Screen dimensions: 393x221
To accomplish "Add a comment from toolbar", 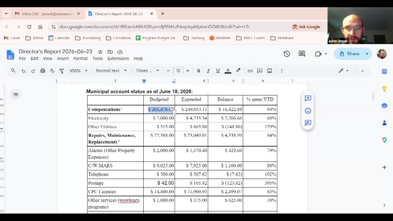I will (260, 71).
